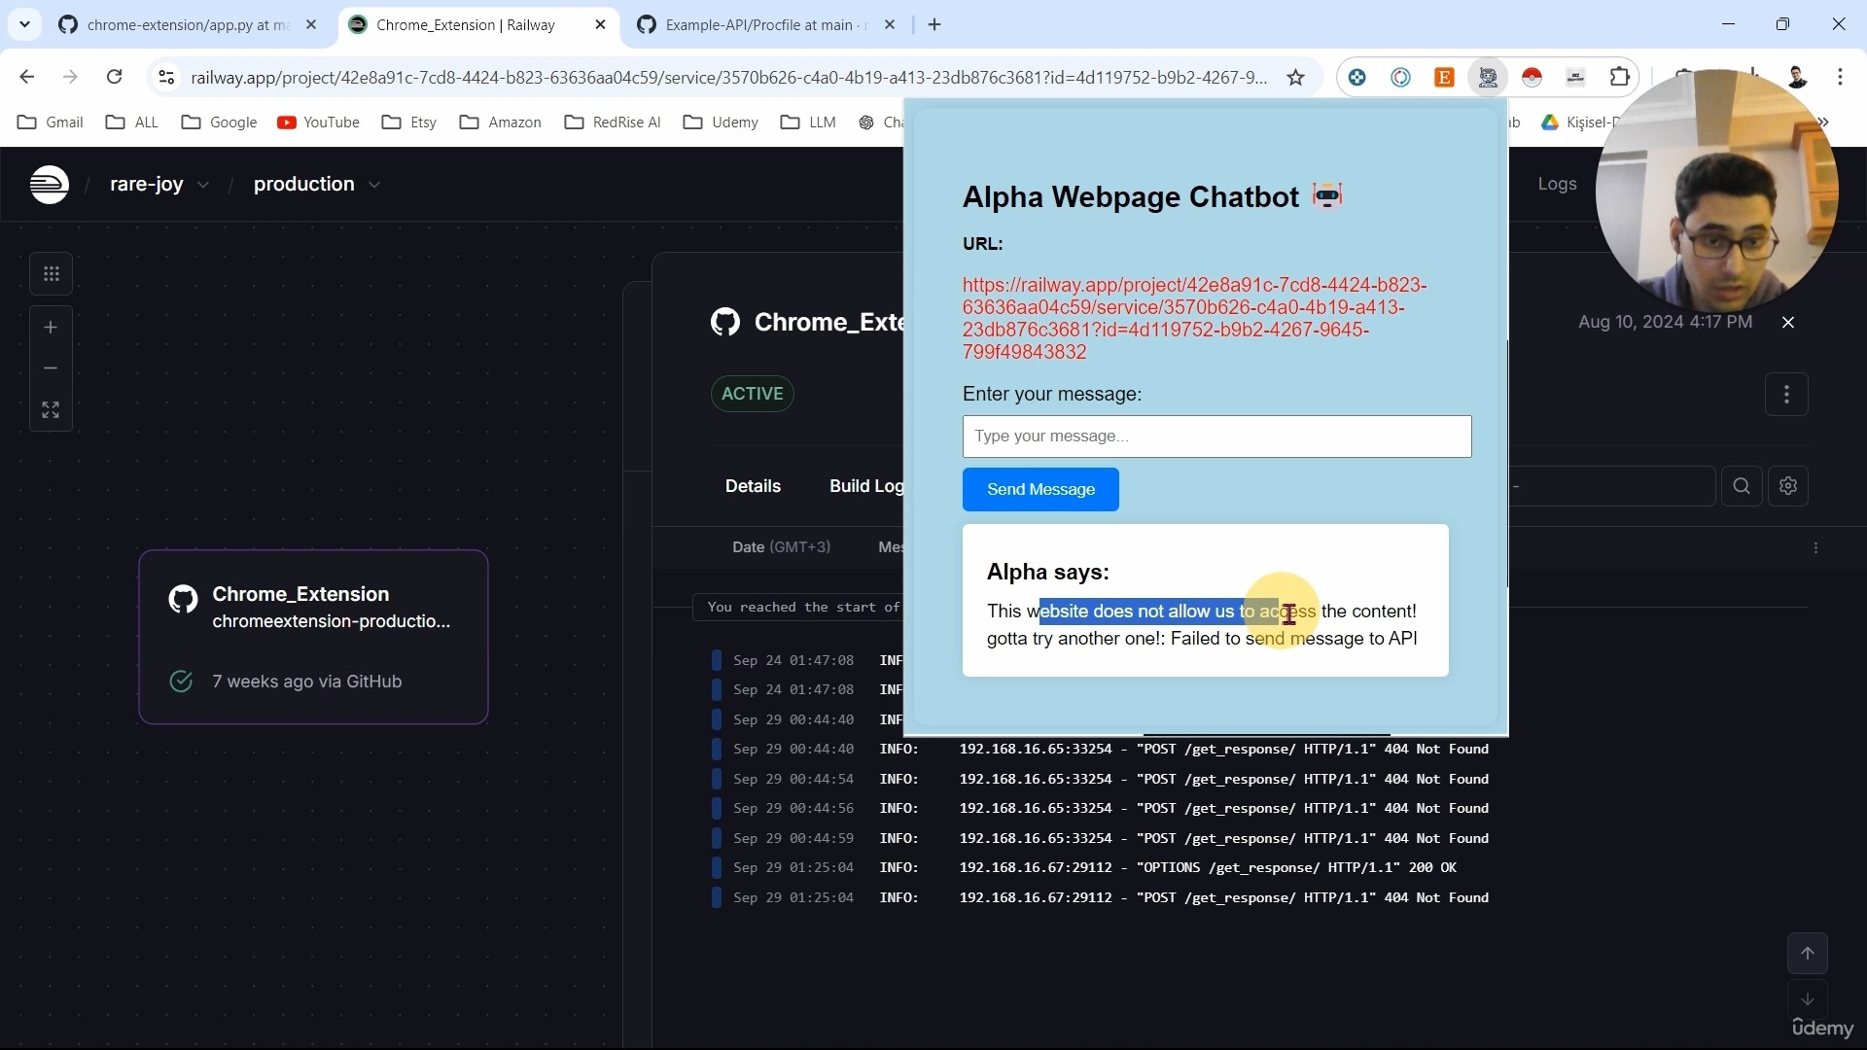Click the fit-to-screen expand icon

(52, 410)
